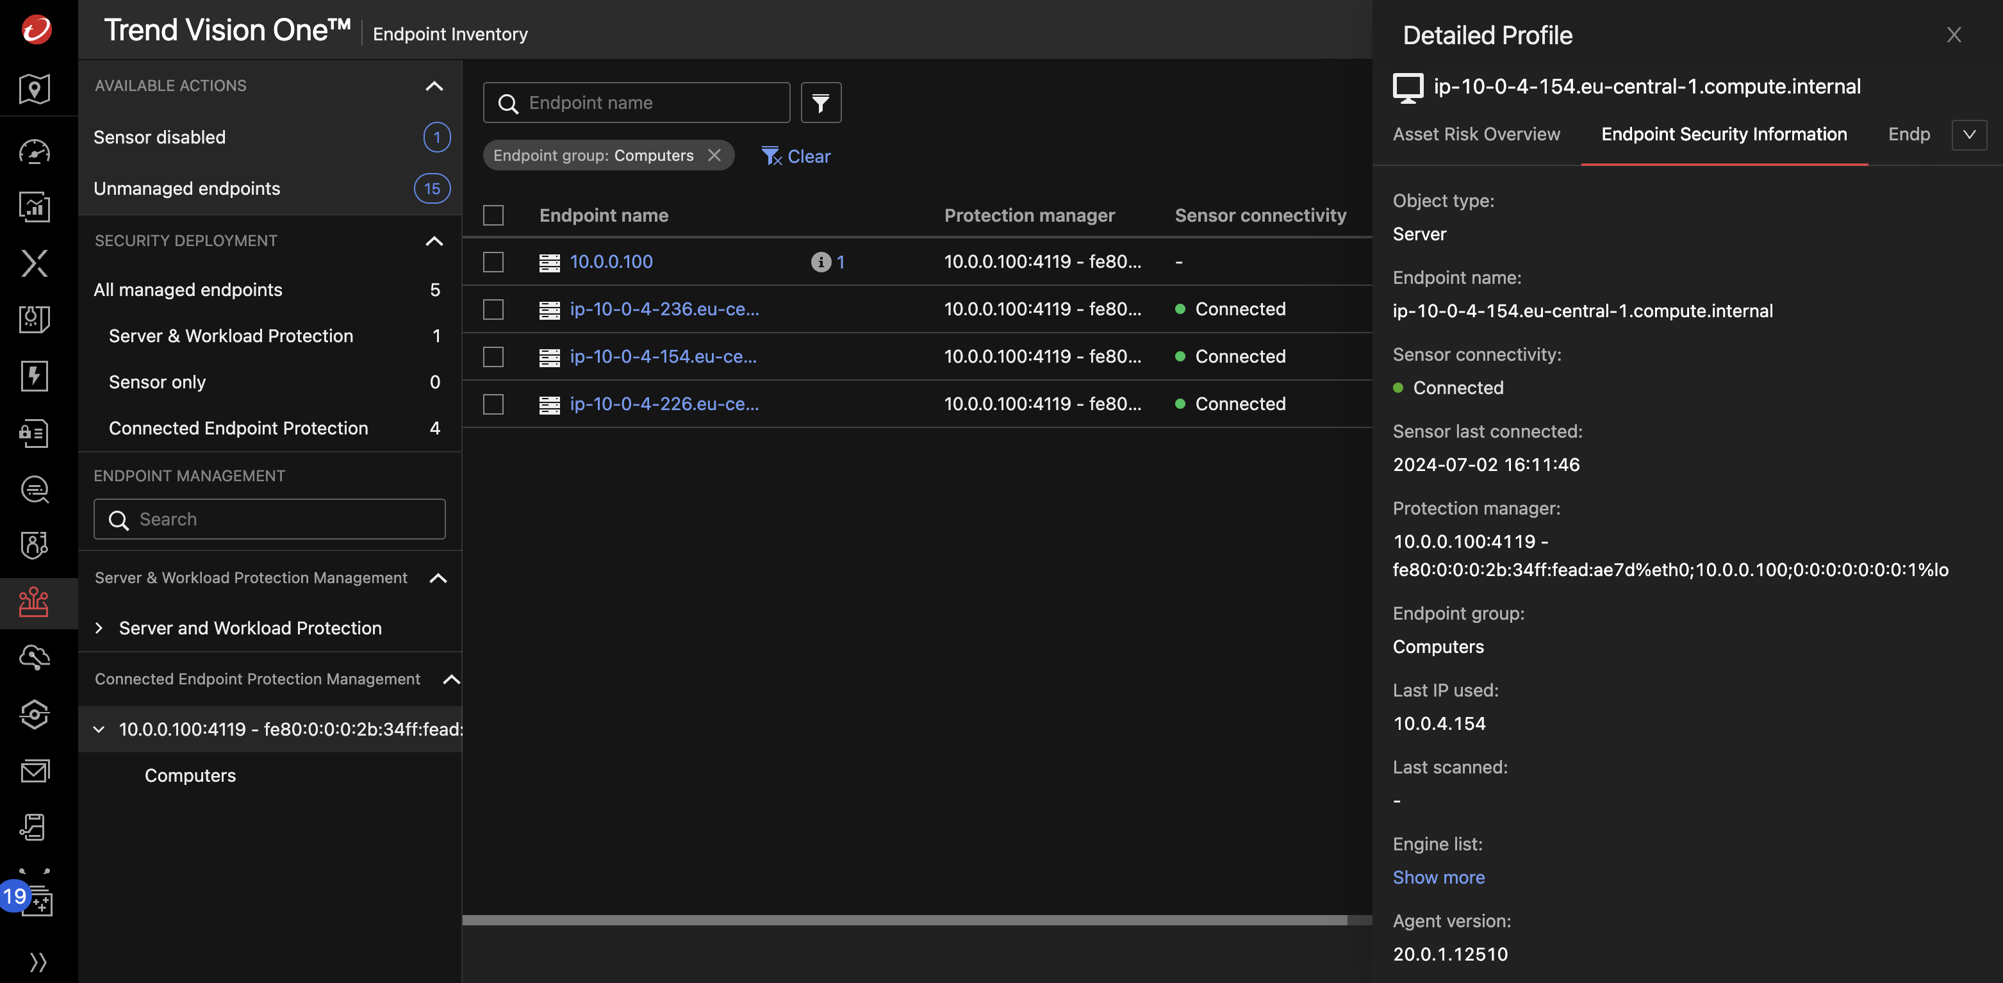Focus the Endpoint Management Search field

269,520
